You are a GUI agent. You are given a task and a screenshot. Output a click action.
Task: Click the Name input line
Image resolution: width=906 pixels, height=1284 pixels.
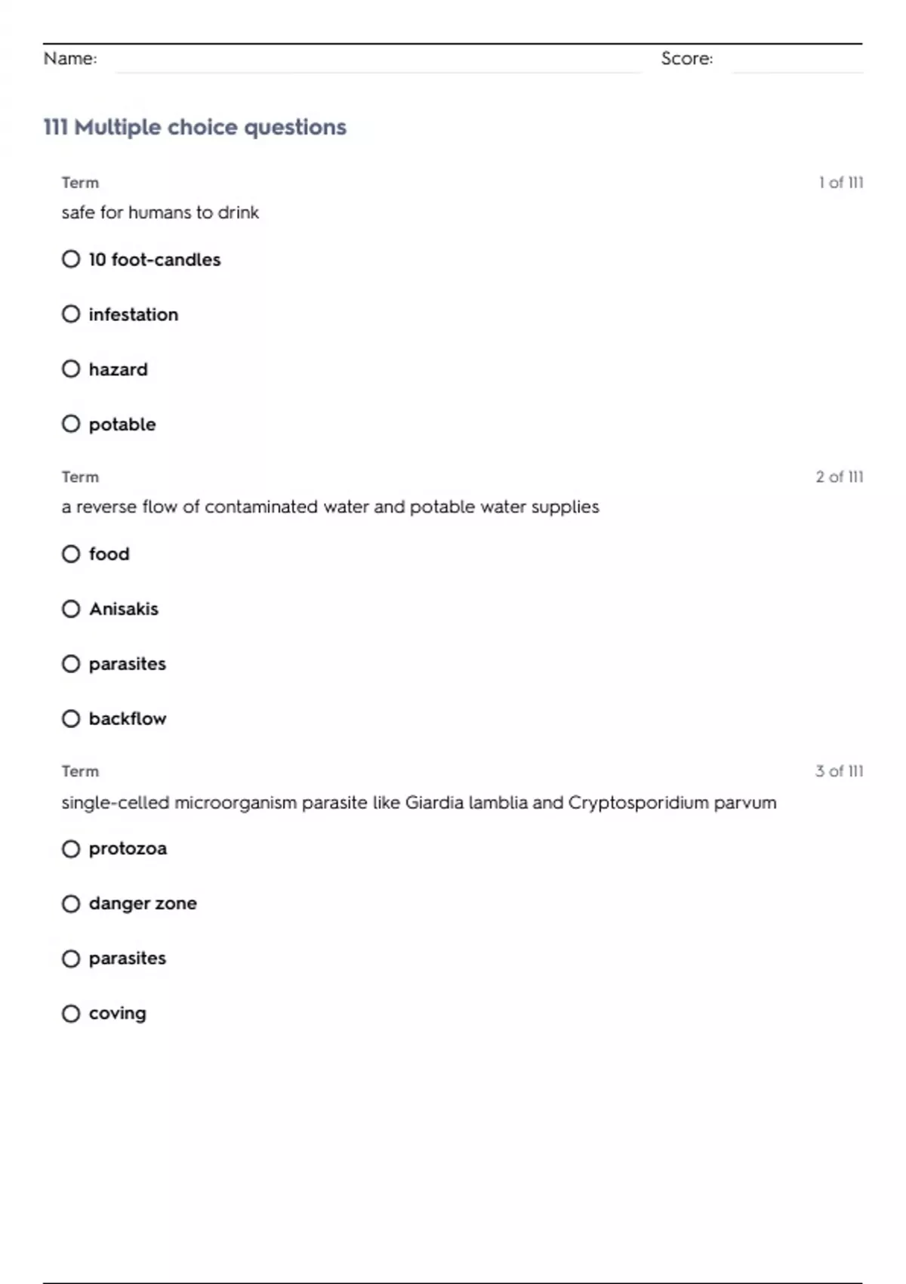pyautogui.click(x=377, y=60)
